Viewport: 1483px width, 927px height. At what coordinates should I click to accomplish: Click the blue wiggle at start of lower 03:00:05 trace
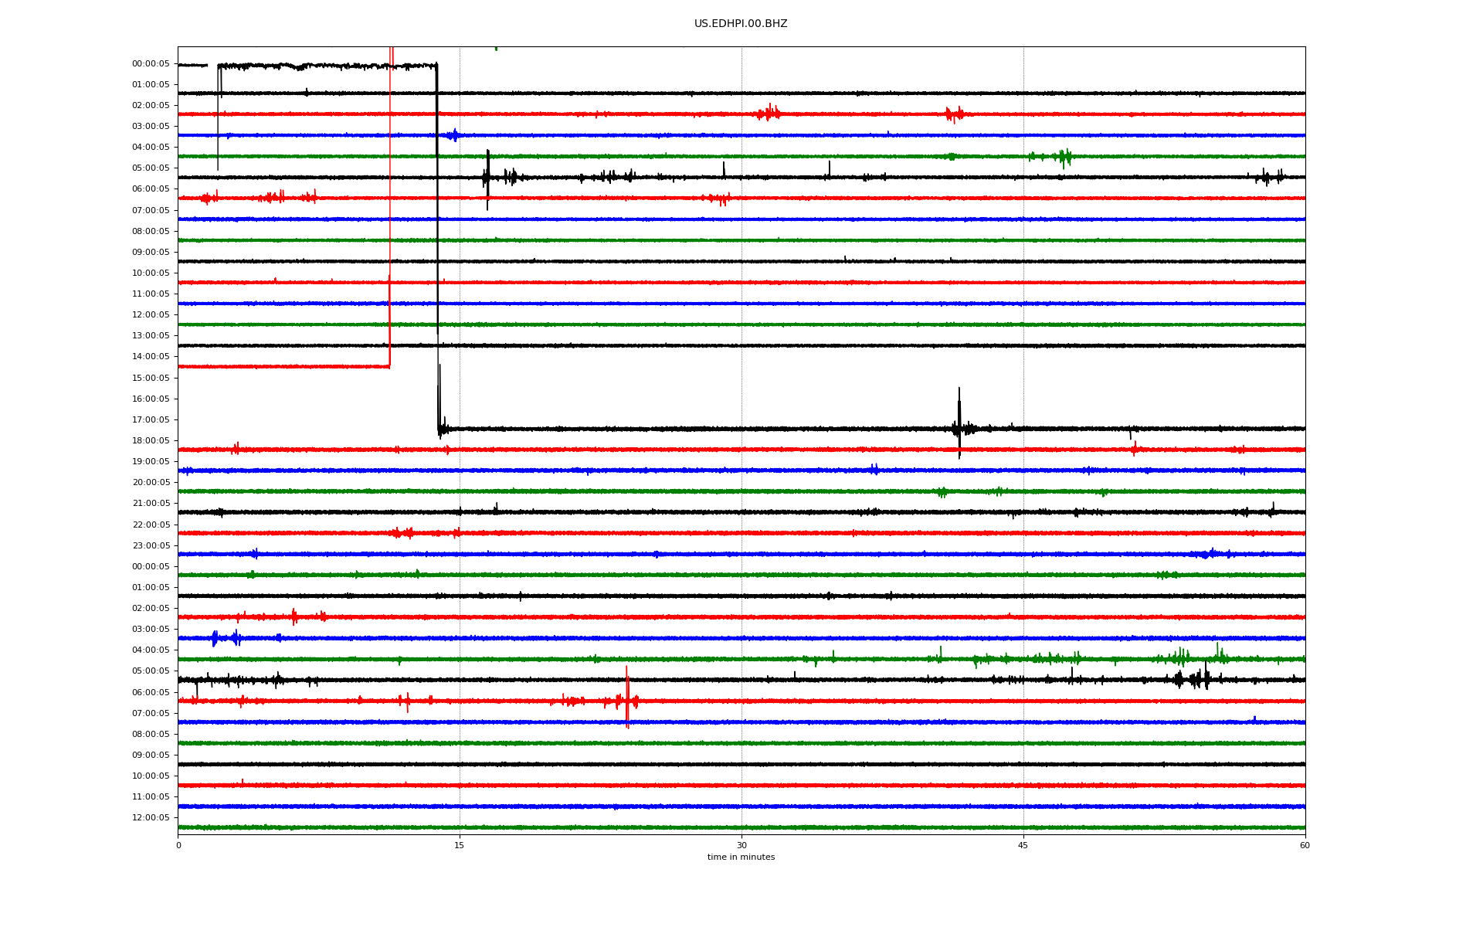[215, 638]
